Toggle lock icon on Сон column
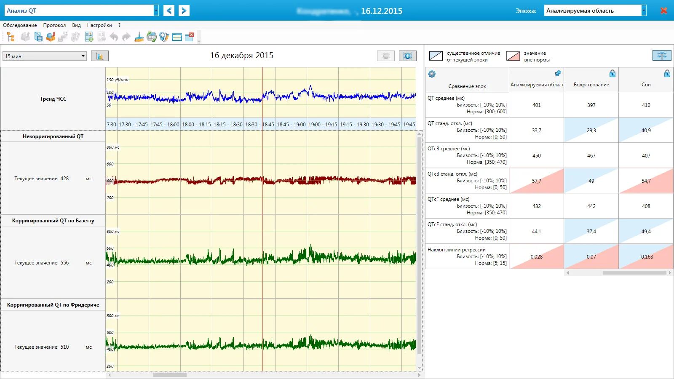The width and height of the screenshot is (674, 379). [667, 73]
